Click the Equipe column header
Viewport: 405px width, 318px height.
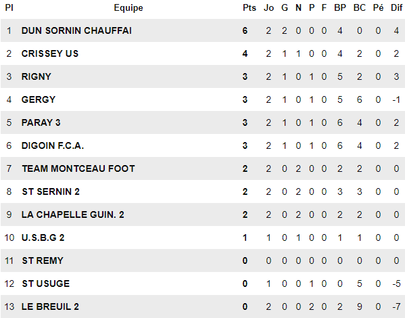coord(128,8)
